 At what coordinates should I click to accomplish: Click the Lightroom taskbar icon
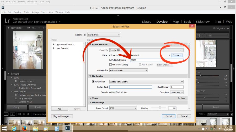click(67, 128)
